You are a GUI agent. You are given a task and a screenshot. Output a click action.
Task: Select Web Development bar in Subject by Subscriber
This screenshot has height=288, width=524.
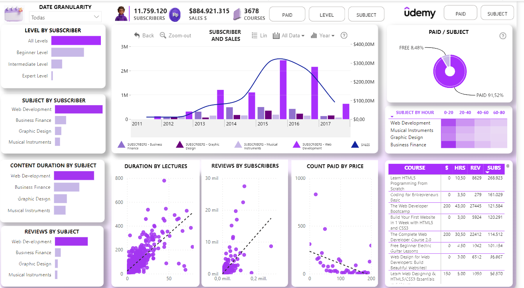point(79,109)
